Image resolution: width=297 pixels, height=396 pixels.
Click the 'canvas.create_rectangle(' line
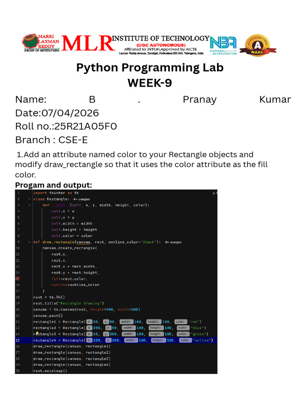(x=70, y=248)
